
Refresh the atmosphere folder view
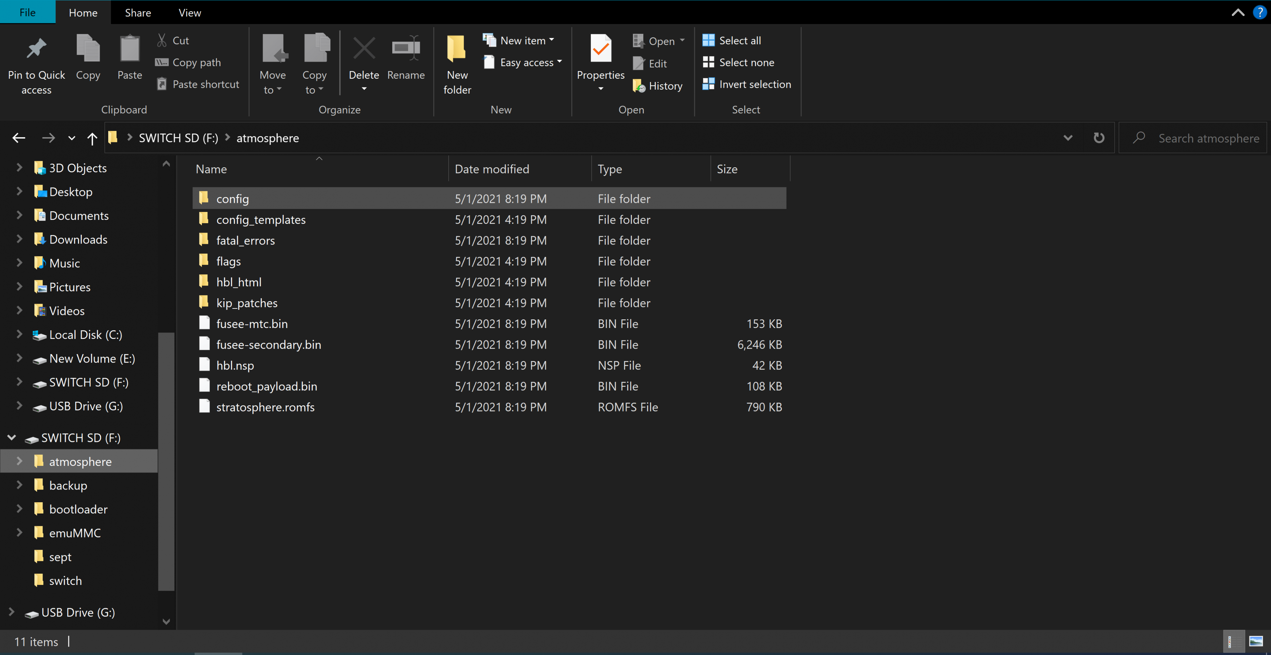[x=1099, y=138]
